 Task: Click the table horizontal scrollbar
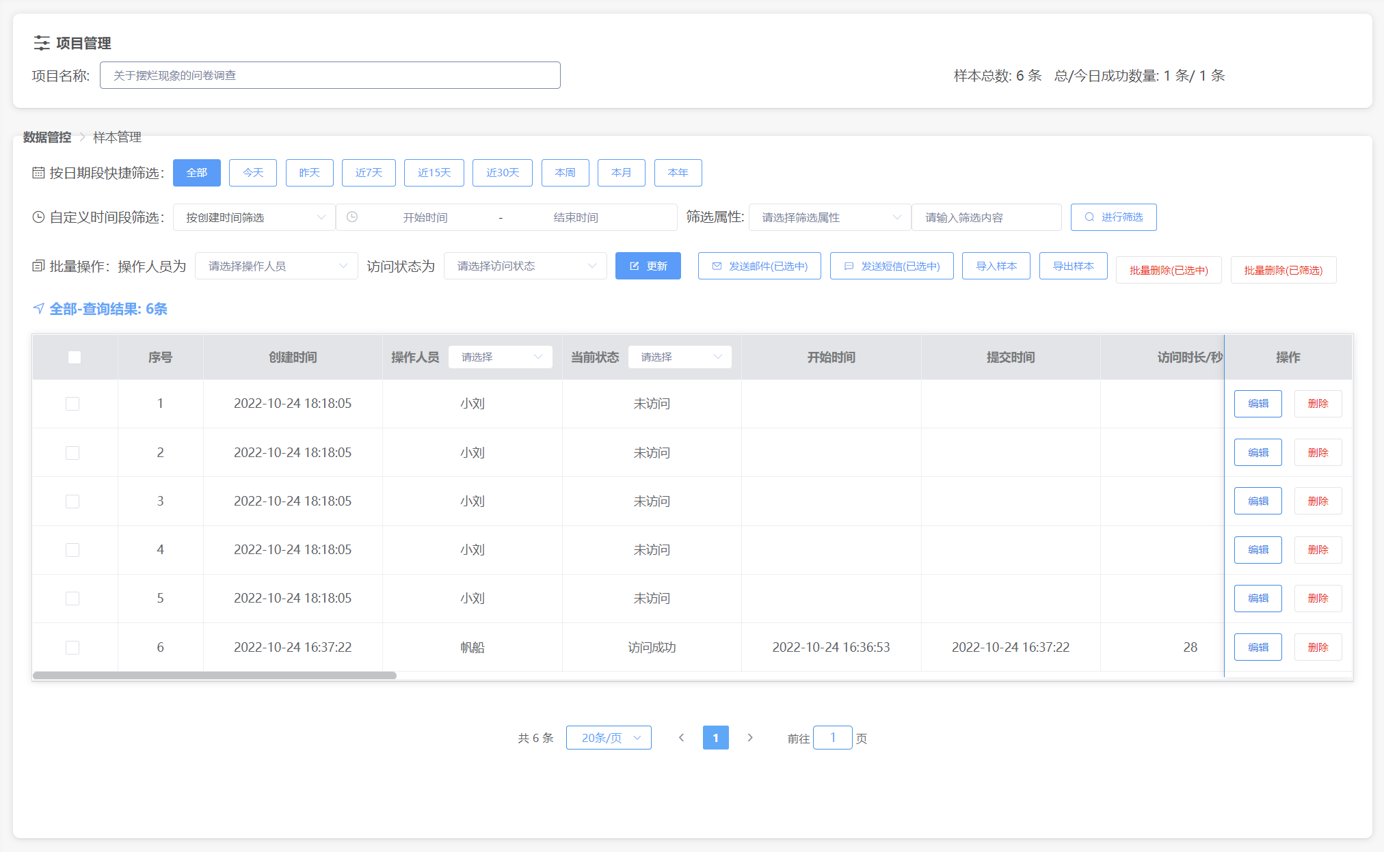pos(215,676)
